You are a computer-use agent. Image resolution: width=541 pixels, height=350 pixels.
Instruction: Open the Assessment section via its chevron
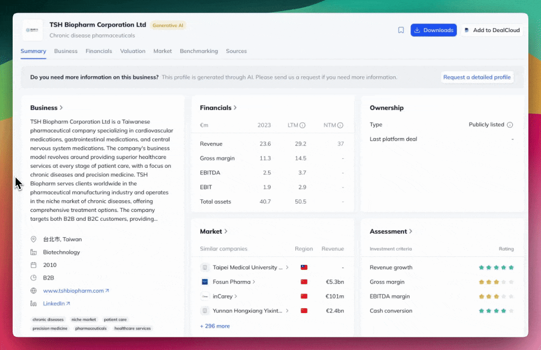click(x=411, y=231)
